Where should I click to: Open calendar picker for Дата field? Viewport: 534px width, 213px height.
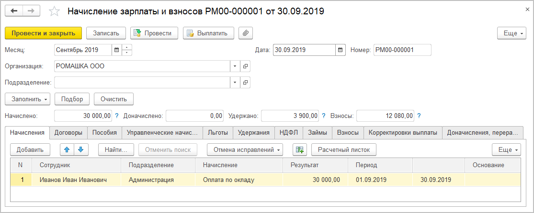(x=340, y=50)
